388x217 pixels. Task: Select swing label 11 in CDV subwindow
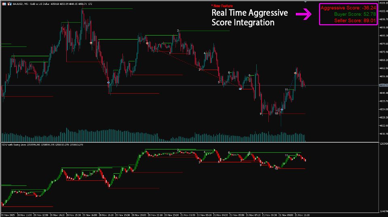(286, 156)
